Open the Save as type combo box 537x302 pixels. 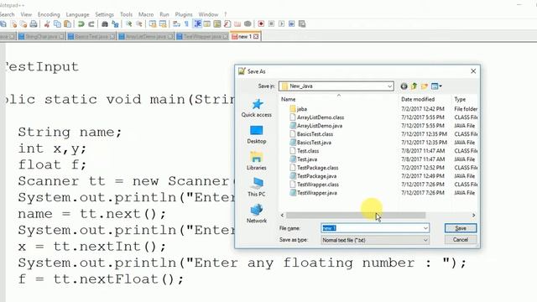pyautogui.click(x=375, y=240)
